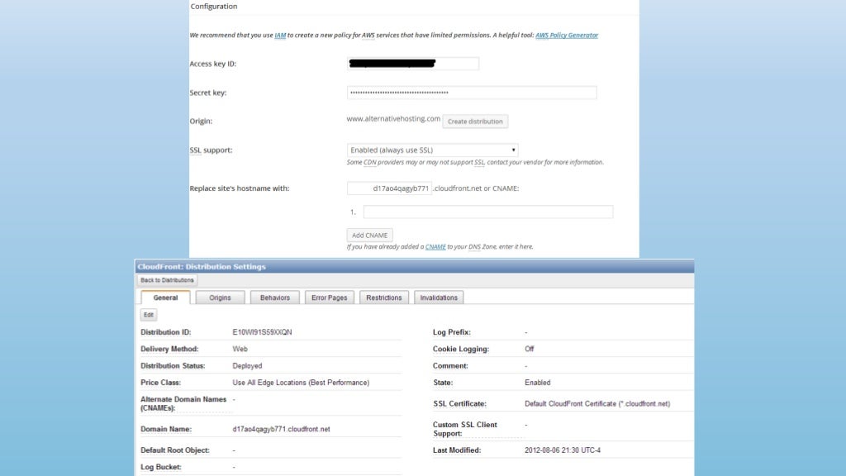The width and height of the screenshot is (846, 476).
Task: Click the Log Bucket label
Action: pos(161,467)
